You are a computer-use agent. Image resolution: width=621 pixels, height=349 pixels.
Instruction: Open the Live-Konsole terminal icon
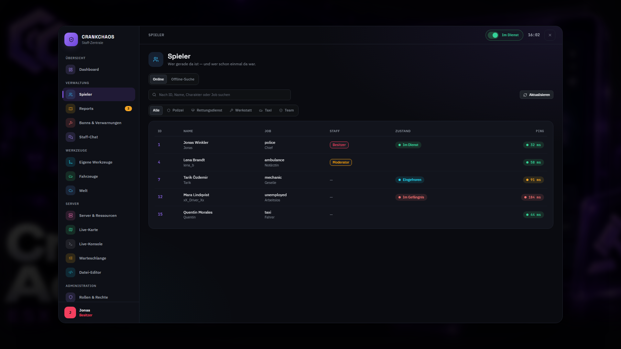[x=71, y=244]
